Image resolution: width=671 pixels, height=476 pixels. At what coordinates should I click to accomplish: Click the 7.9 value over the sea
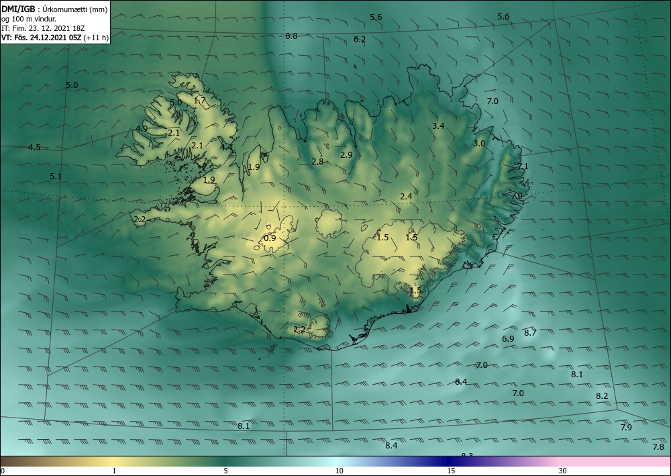[x=626, y=427]
